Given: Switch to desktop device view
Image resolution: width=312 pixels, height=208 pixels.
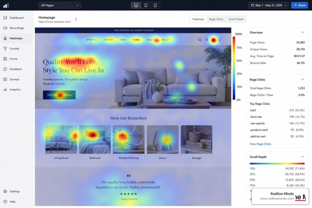Looking at the screenshot, I should [136, 5].
